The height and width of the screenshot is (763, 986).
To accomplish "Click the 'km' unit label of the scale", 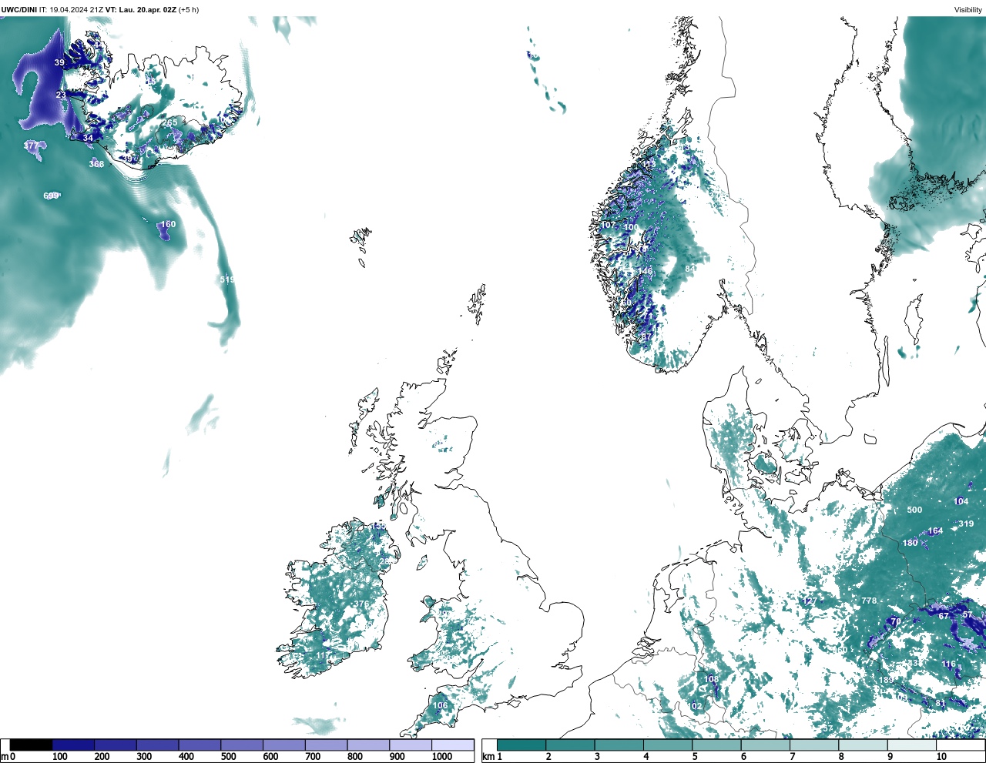I will click(487, 757).
